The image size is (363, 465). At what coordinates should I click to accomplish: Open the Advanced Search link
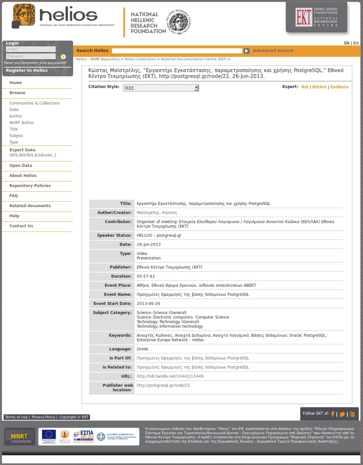(273, 50)
